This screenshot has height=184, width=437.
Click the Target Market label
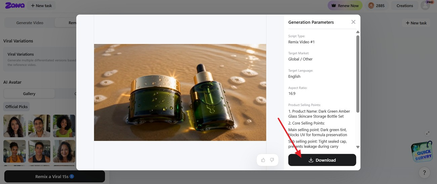299,53
